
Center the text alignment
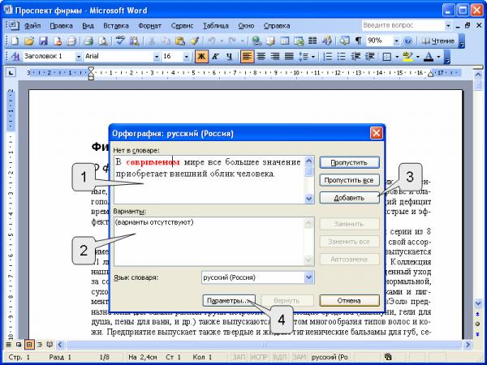tap(261, 57)
